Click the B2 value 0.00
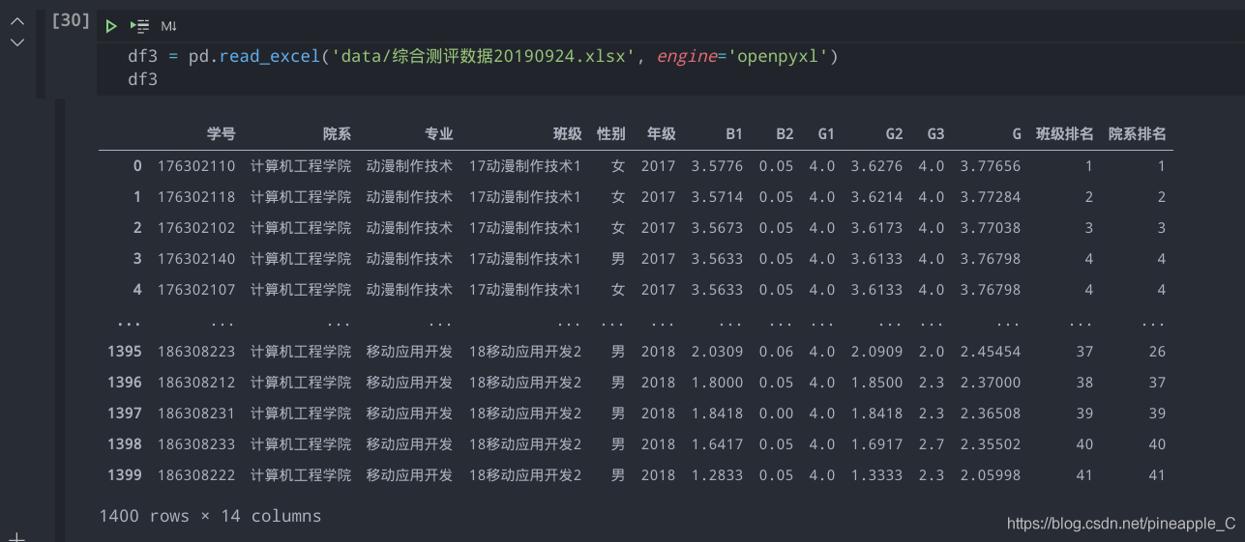The height and width of the screenshot is (542, 1245). (x=776, y=414)
